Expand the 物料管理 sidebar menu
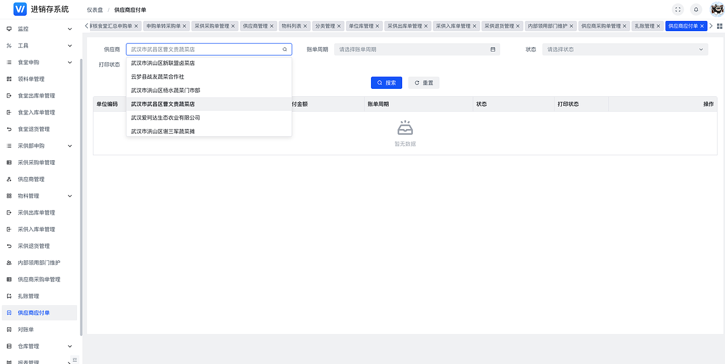Screen dimensions: 725x364 [39, 196]
